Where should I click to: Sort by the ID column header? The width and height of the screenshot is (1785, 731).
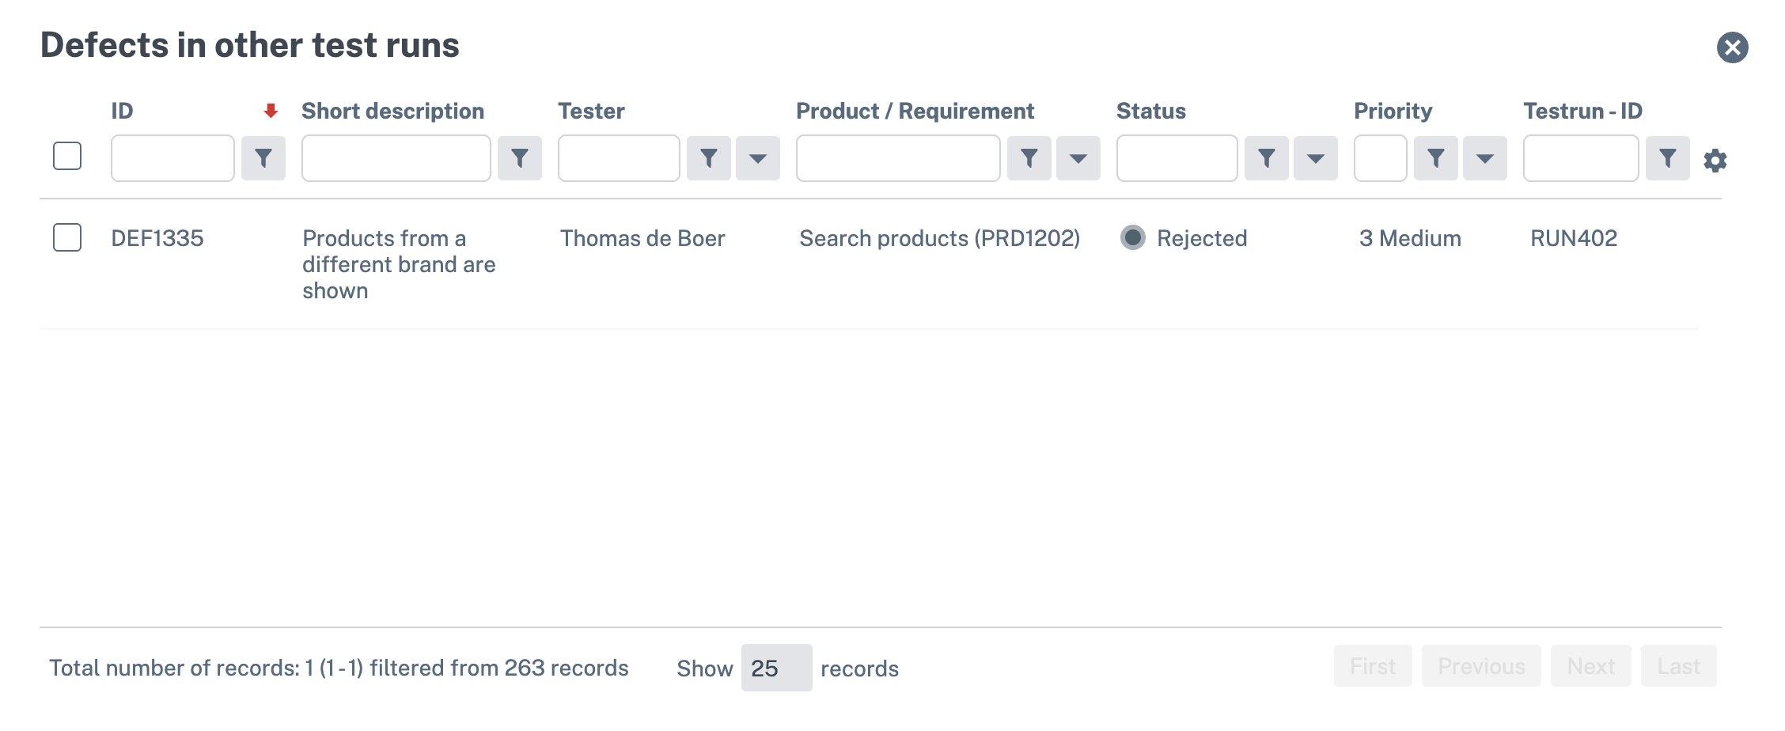coord(122,111)
